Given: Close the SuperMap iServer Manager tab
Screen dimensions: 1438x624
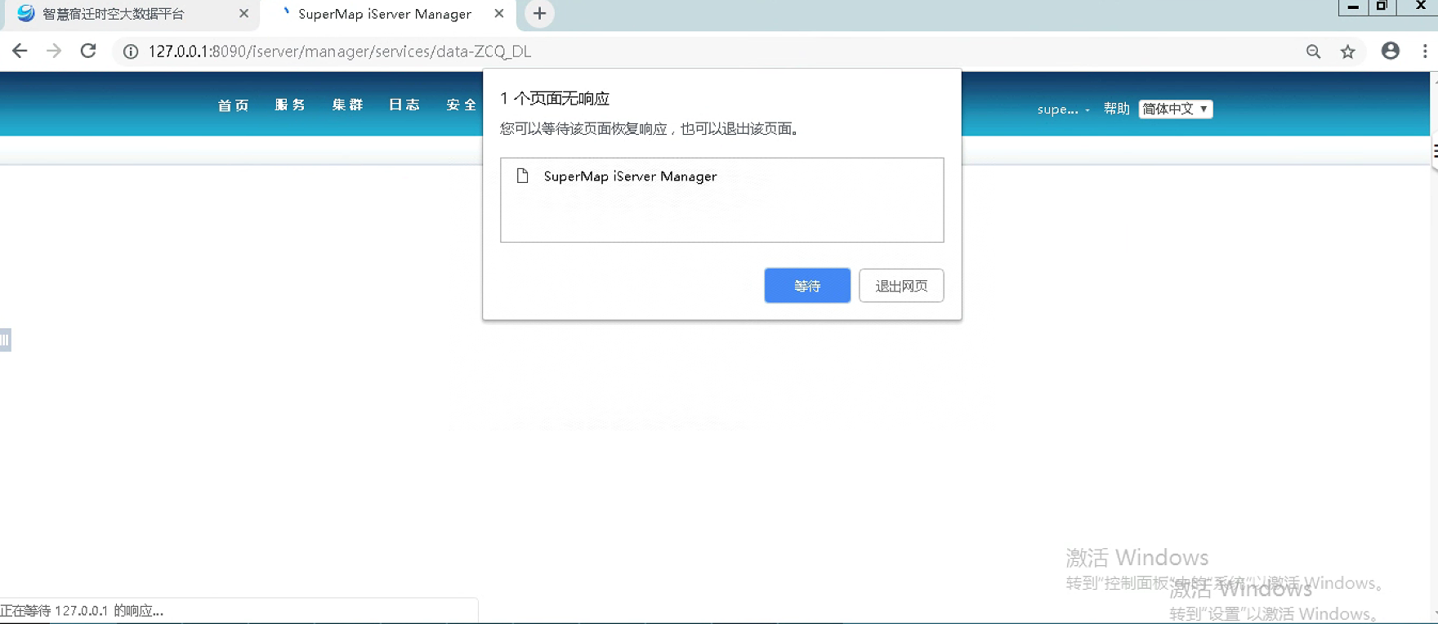Looking at the screenshot, I should pos(498,14).
